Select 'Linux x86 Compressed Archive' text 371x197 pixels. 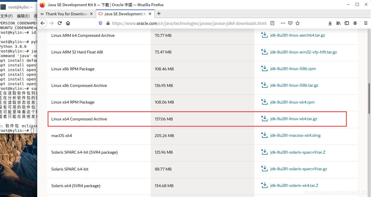[79, 86]
